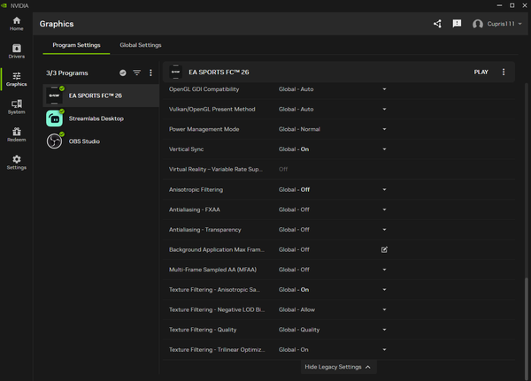This screenshot has height=381, width=531.
Task: Select OBS Studio in the programs list
Action: click(84, 141)
